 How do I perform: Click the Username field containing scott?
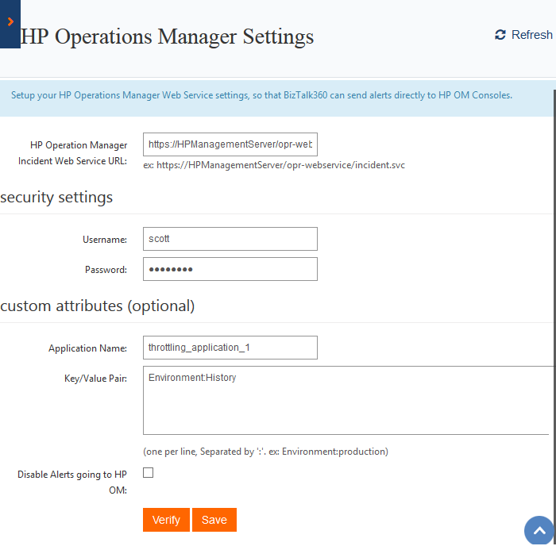coord(230,239)
